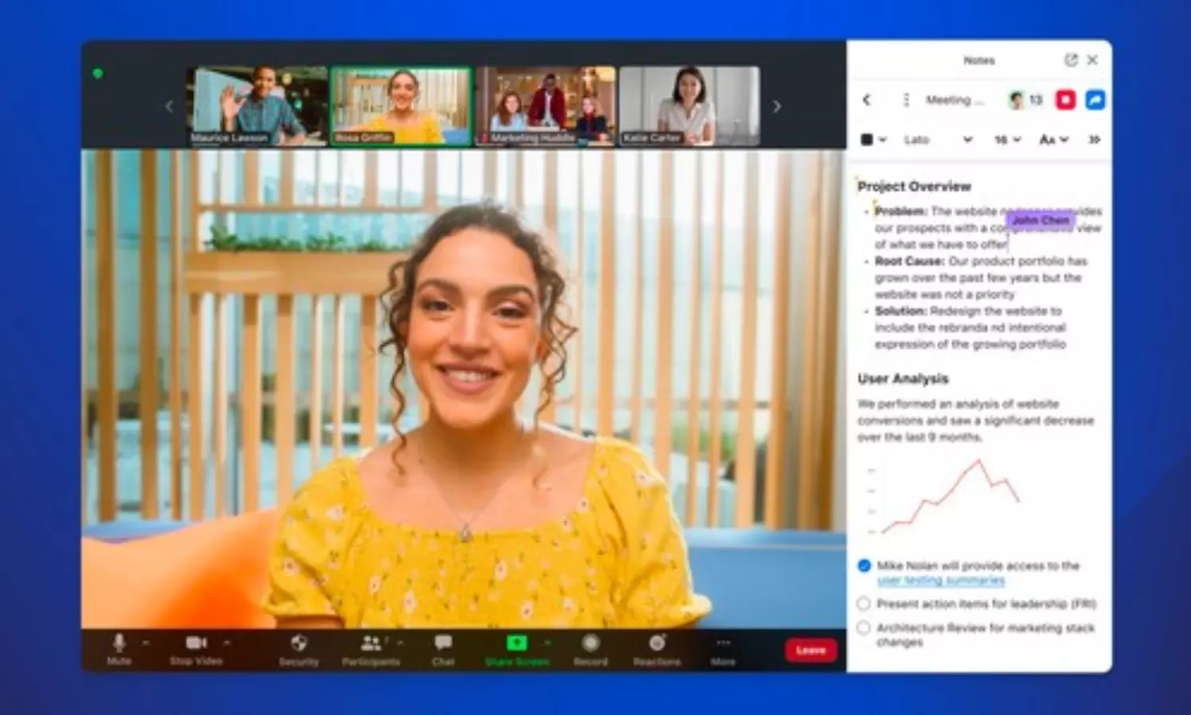The width and height of the screenshot is (1191, 715).
Task: Open the three-dot notes options menu
Action: click(906, 100)
